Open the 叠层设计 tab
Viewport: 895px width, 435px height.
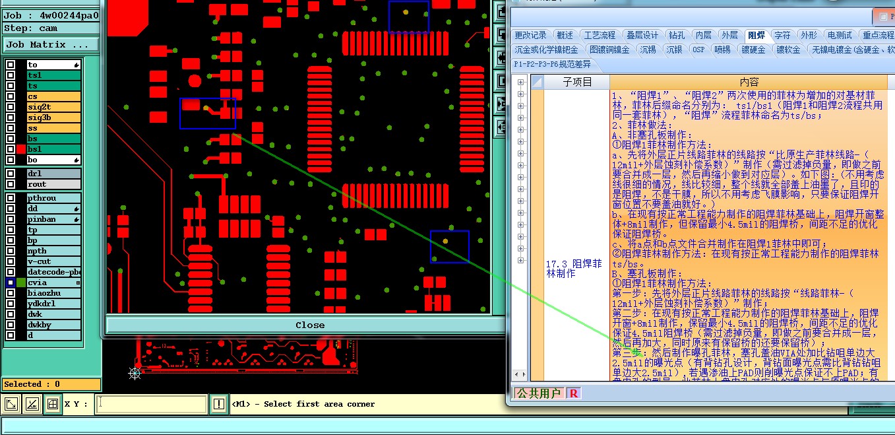coord(642,35)
